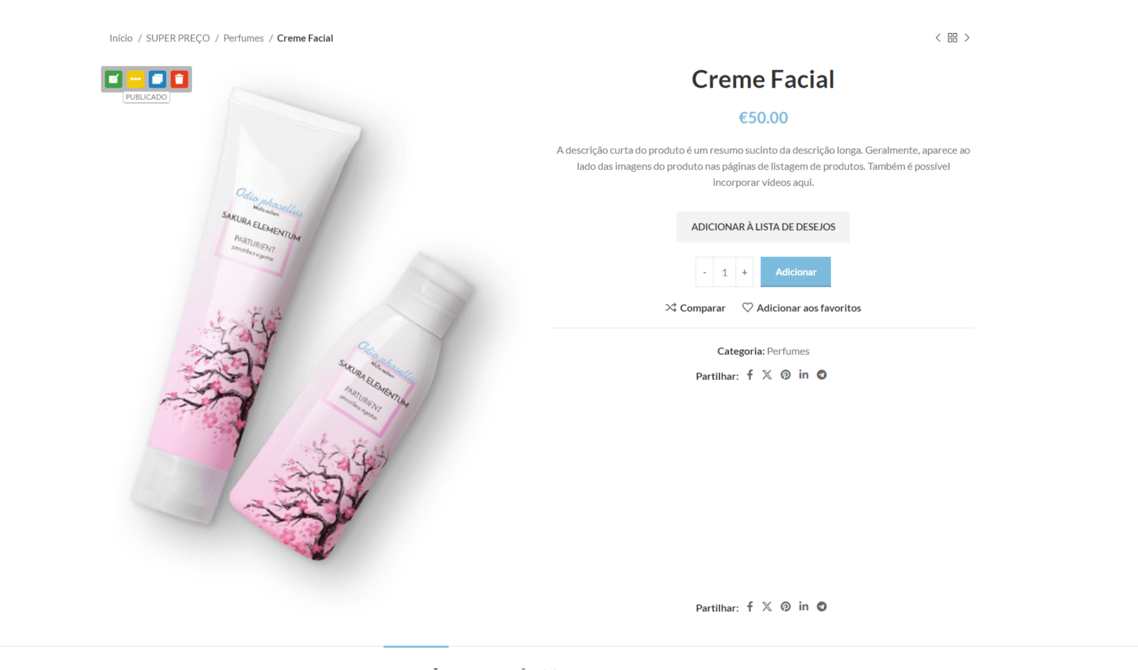Click the quantity input field
Viewport: 1138px width, 670px height.
[724, 272]
